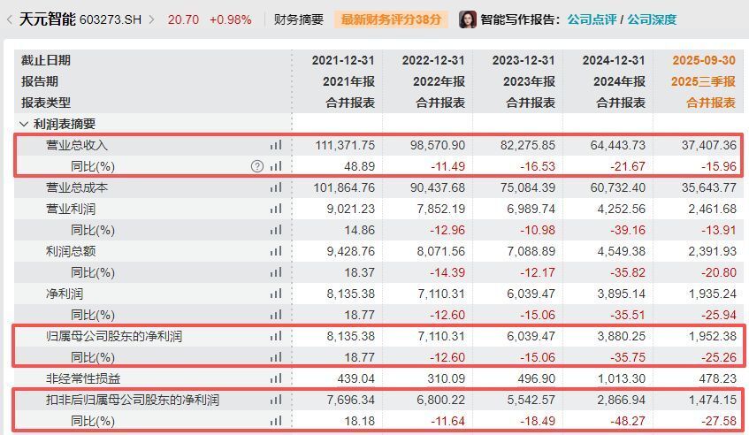Go to next stock with right arrow
This screenshot has height=435, width=749.
tap(152, 19)
